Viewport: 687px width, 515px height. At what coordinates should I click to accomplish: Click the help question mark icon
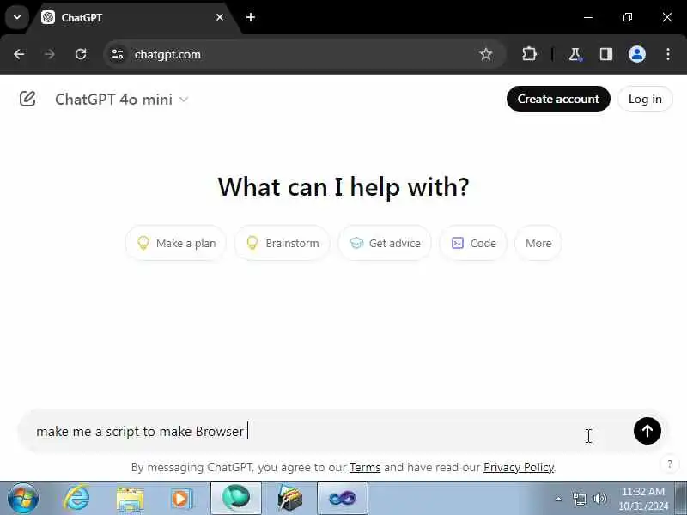coord(670,464)
